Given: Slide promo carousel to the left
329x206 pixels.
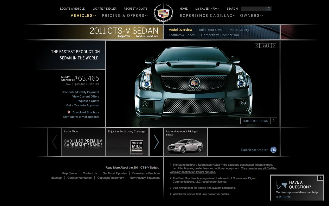Looking at the screenshot, I should tap(55, 142).
